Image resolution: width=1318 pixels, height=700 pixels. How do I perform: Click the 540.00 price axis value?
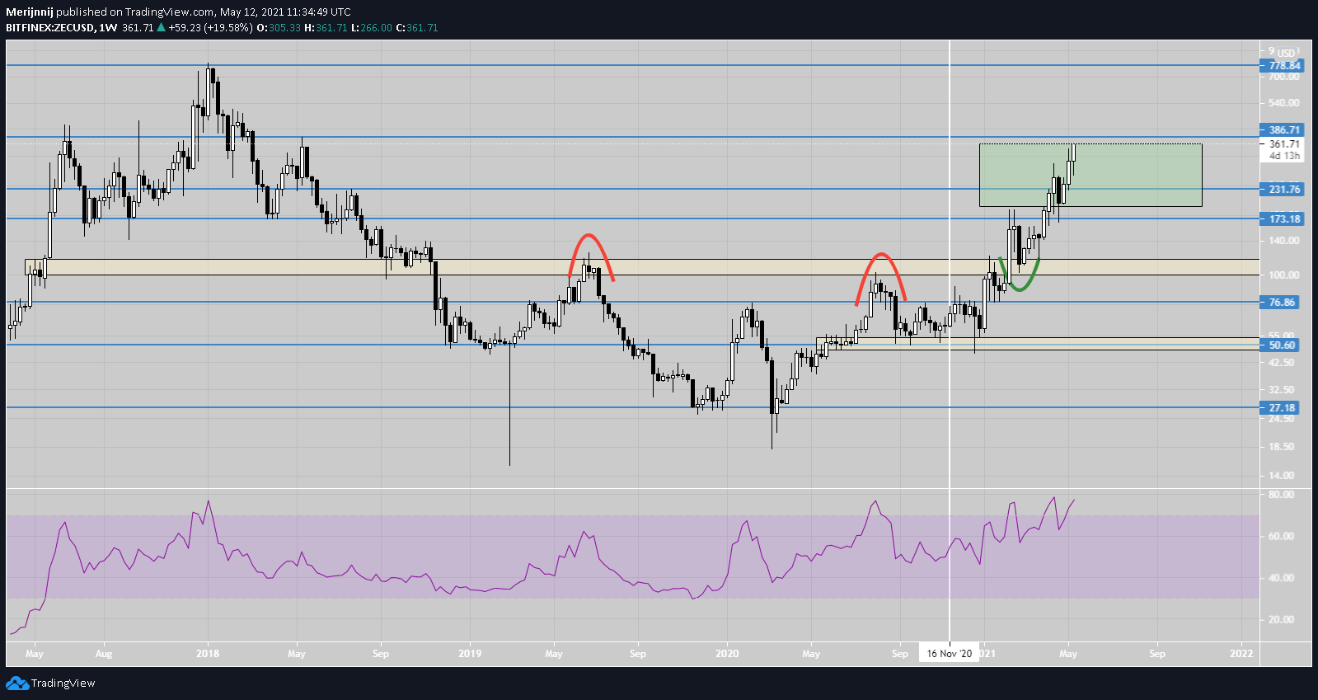(1284, 103)
